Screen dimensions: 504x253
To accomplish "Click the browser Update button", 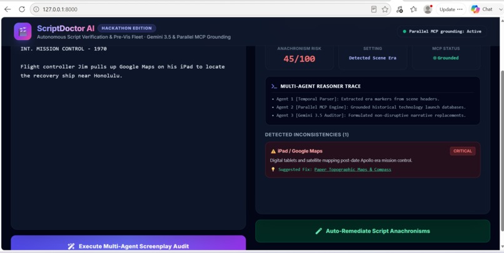I will [x=451, y=9].
